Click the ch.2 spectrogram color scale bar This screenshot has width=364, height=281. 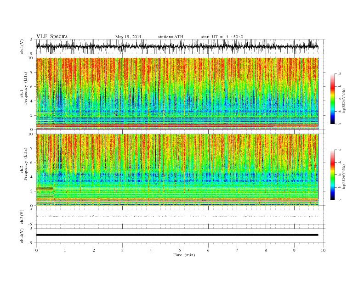(x=333, y=174)
